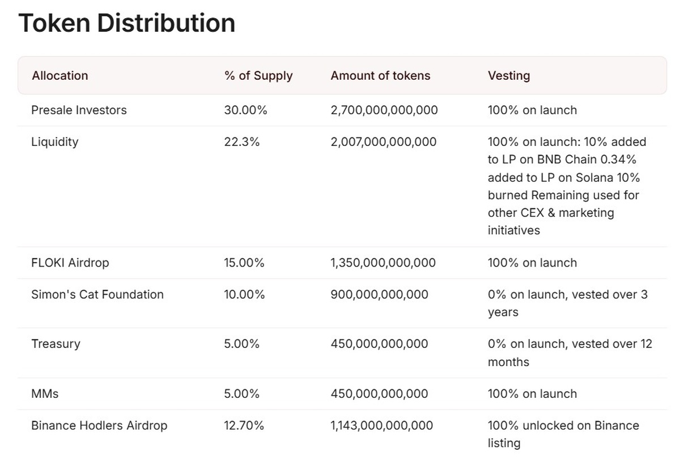Select the MMs allocation cell
The height and width of the screenshot is (464, 680).
[x=45, y=394]
